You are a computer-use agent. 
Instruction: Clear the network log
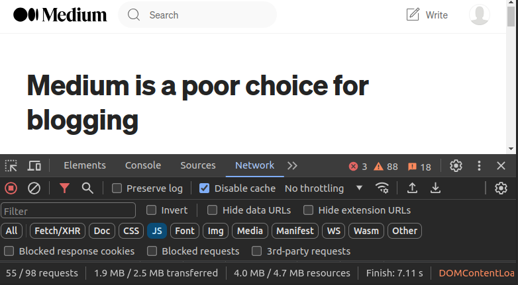click(x=34, y=188)
